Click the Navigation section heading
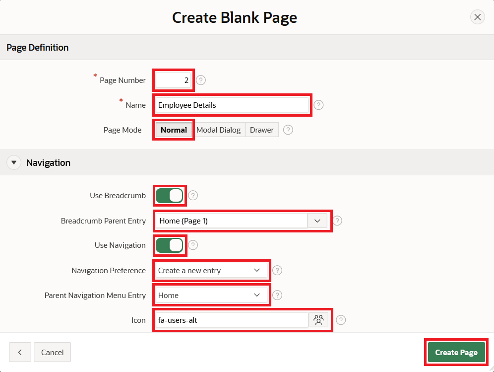Image resolution: width=494 pixels, height=372 pixels. click(x=48, y=163)
